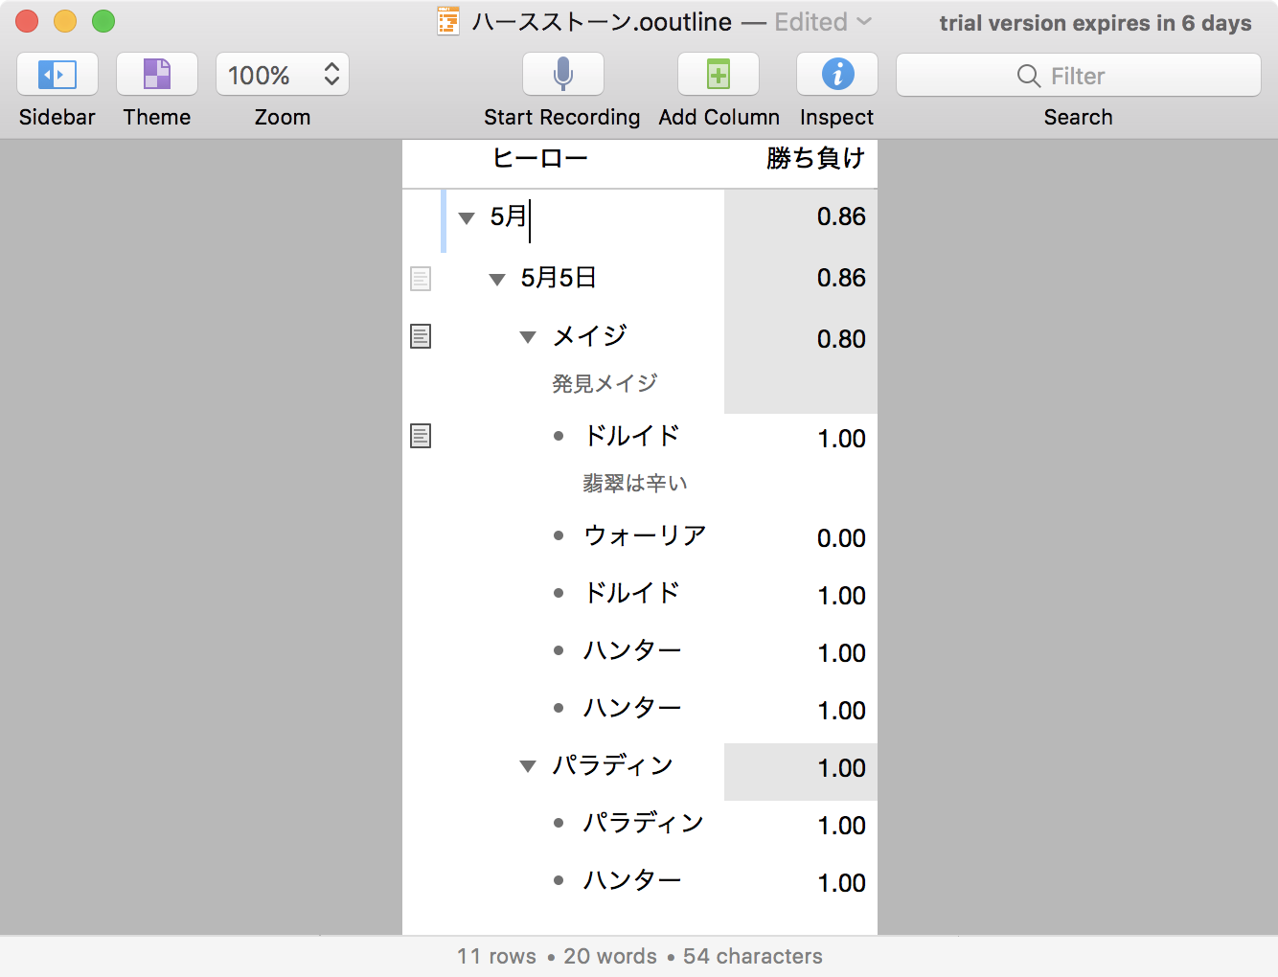Open the Inspect info panel
The height and width of the screenshot is (977, 1278).
837,75
